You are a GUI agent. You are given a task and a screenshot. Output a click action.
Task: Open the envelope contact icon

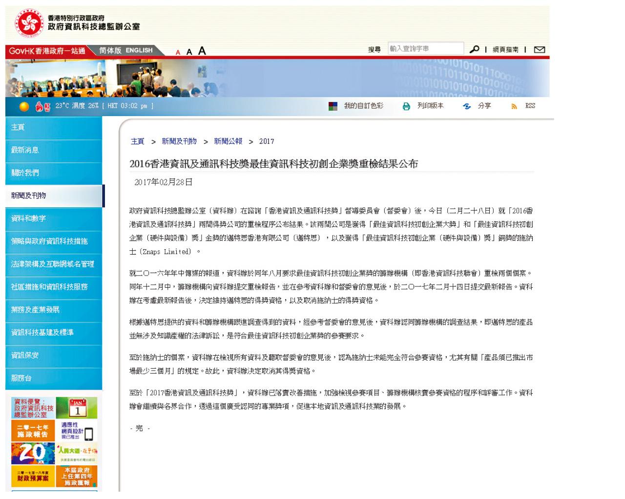(539, 50)
